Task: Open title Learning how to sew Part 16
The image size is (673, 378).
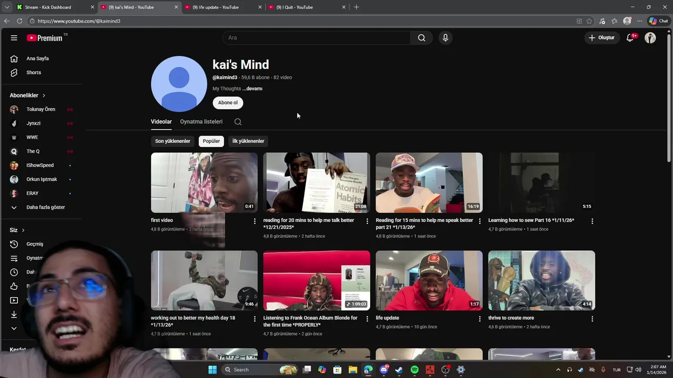Action: pos(531,220)
